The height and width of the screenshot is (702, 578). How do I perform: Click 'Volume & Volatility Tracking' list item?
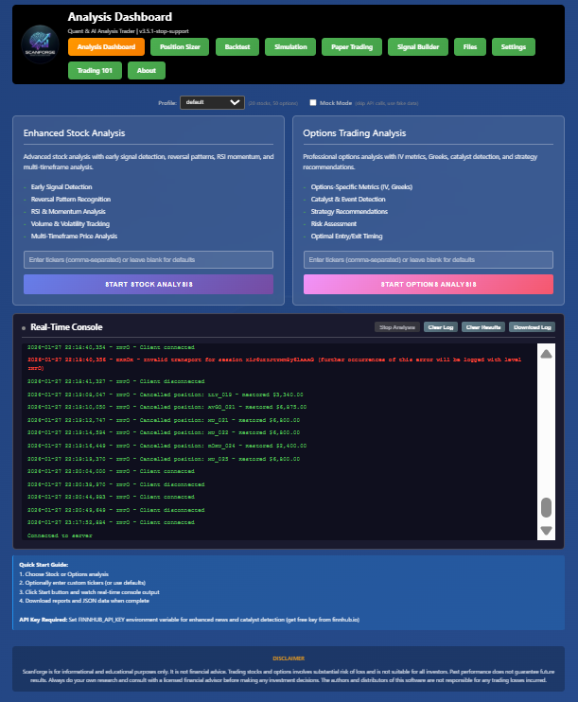point(70,224)
